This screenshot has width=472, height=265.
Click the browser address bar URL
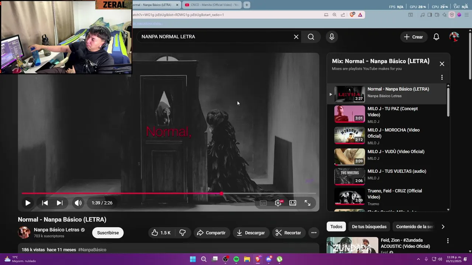click(x=178, y=15)
